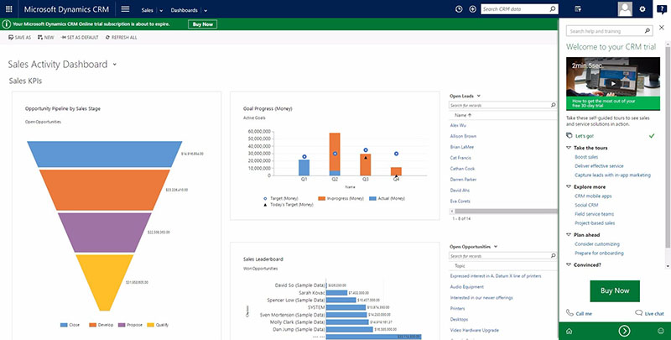Click the quick create plus icon
671x340 pixels.
[472, 9]
